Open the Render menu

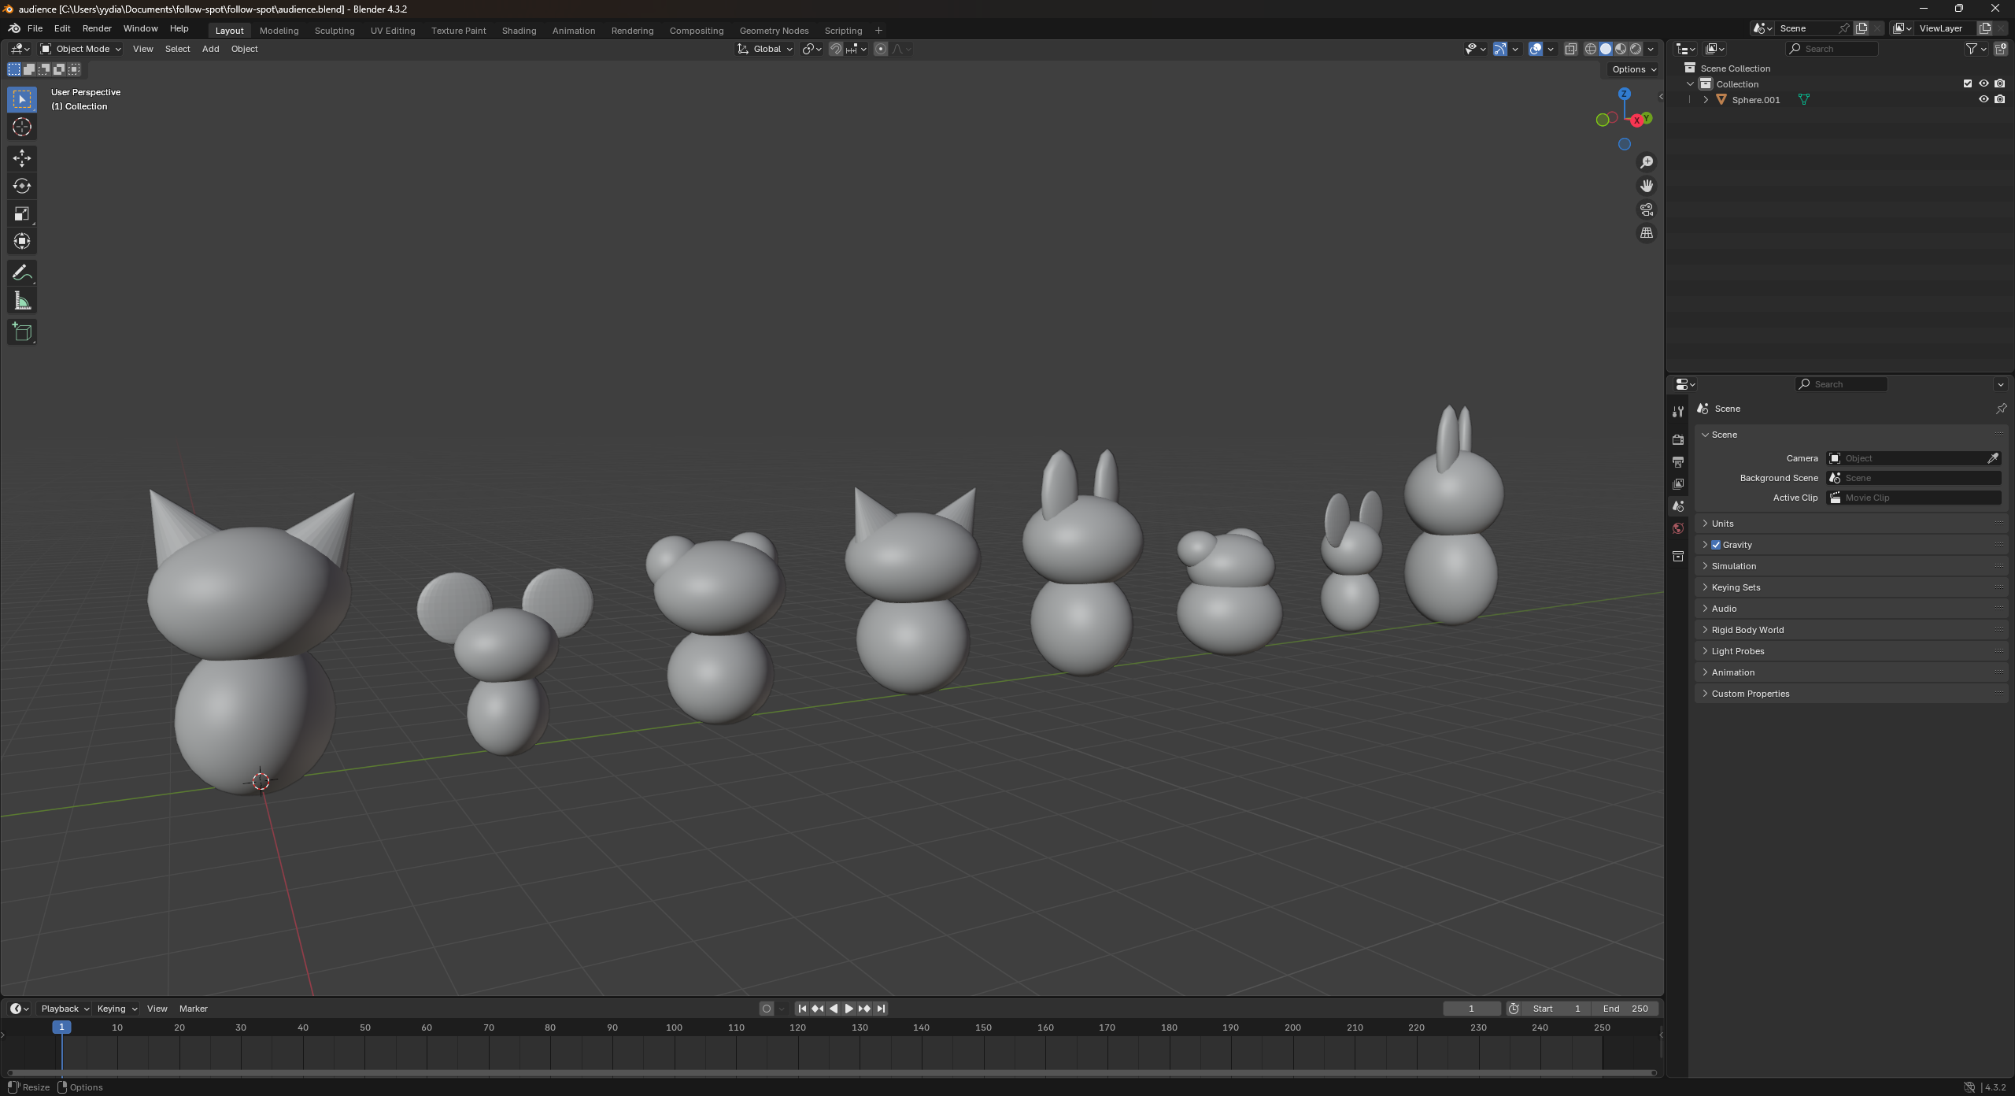(x=97, y=28)
